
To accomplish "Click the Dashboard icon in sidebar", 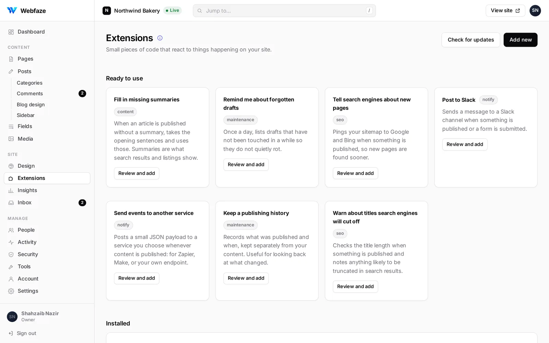I will [11, 32].
